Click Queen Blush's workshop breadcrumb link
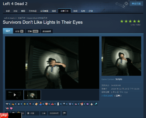The height and width of the screenshot is (118, 146). click(x=37, y=18)
